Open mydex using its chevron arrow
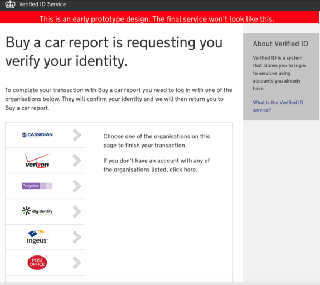This screenshot has width=320, height=285. (77, 186)
